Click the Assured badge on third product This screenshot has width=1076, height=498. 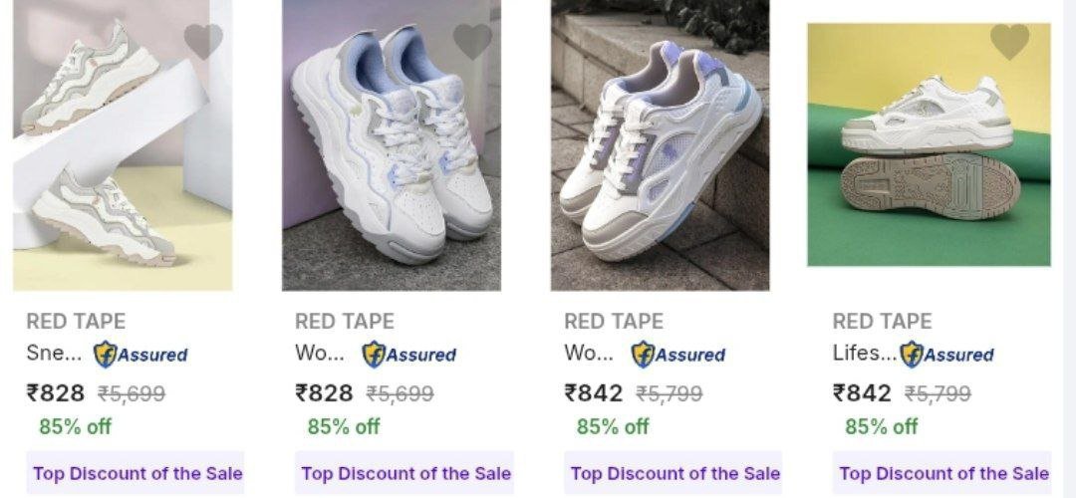coord(678,355)
